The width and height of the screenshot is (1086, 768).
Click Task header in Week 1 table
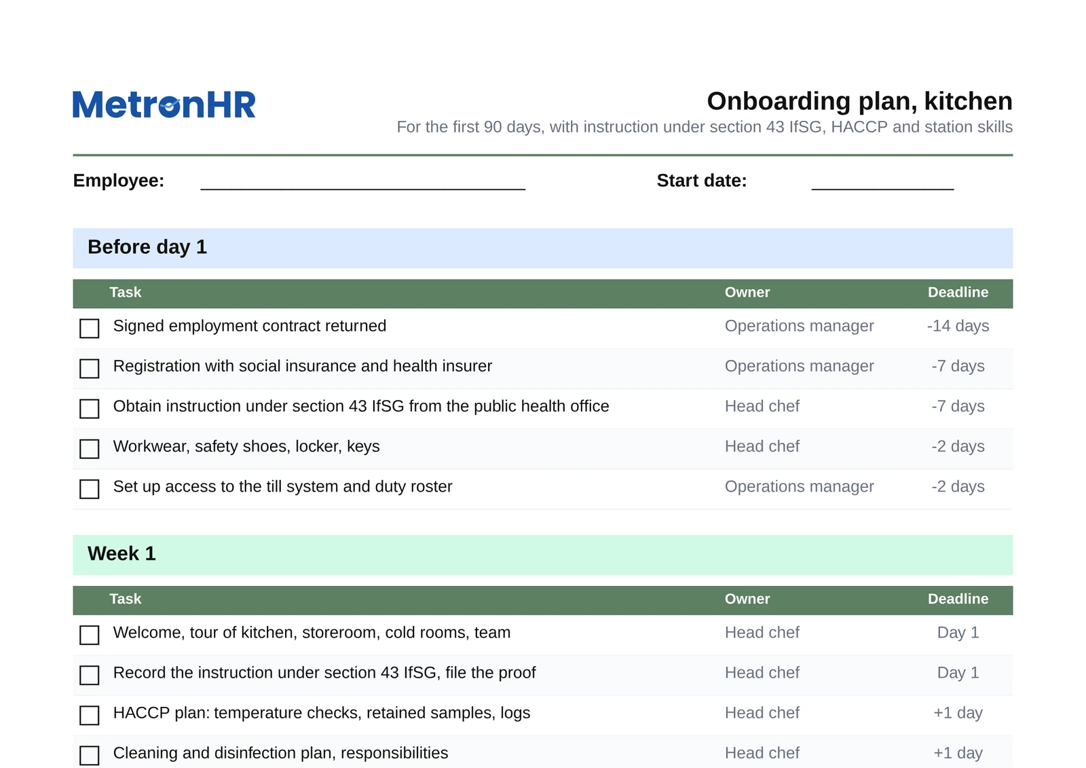(x=126, y=600)
